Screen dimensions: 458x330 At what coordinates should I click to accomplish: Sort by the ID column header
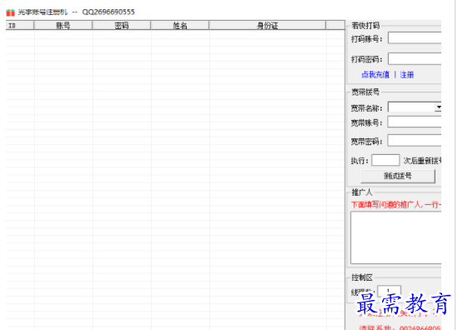pyautogui.click(x=20, y=26)
